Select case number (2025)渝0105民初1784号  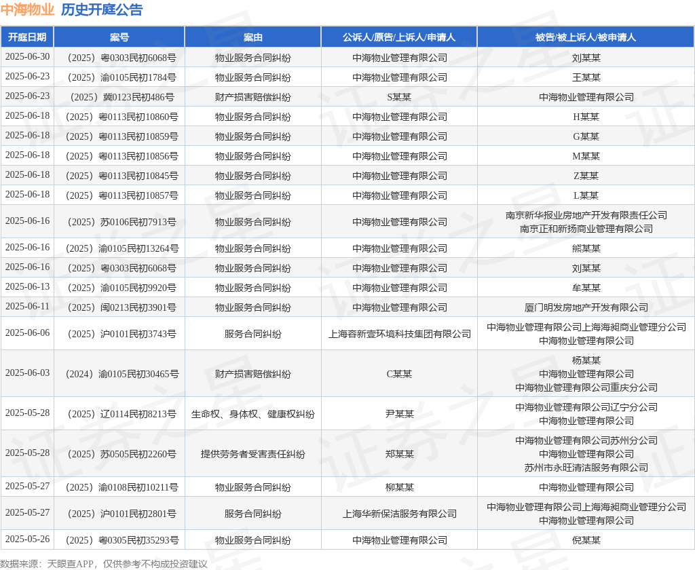point(119,77)
